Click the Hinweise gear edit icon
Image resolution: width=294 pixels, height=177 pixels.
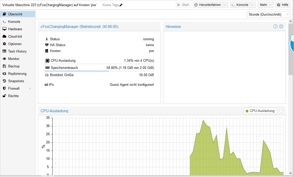(x=281, y=26)
